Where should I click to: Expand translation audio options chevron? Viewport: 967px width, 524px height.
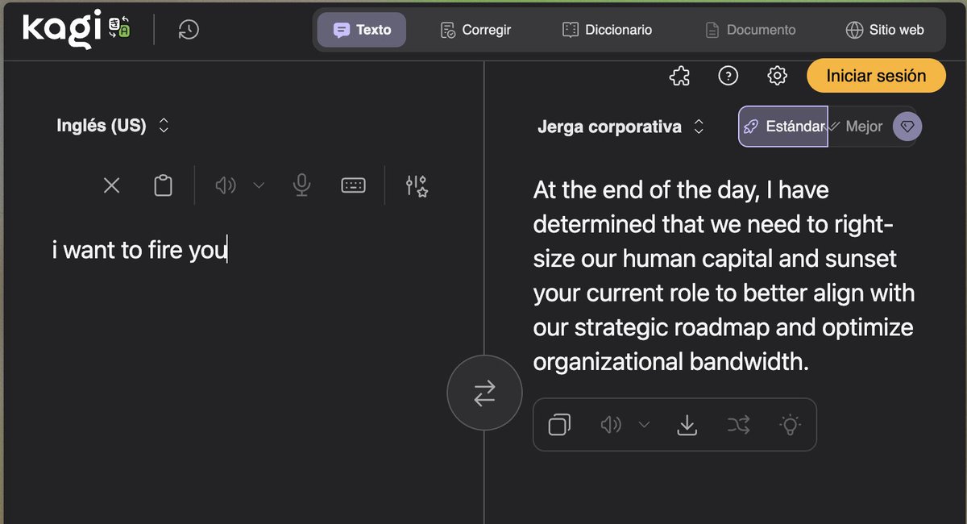644,424
